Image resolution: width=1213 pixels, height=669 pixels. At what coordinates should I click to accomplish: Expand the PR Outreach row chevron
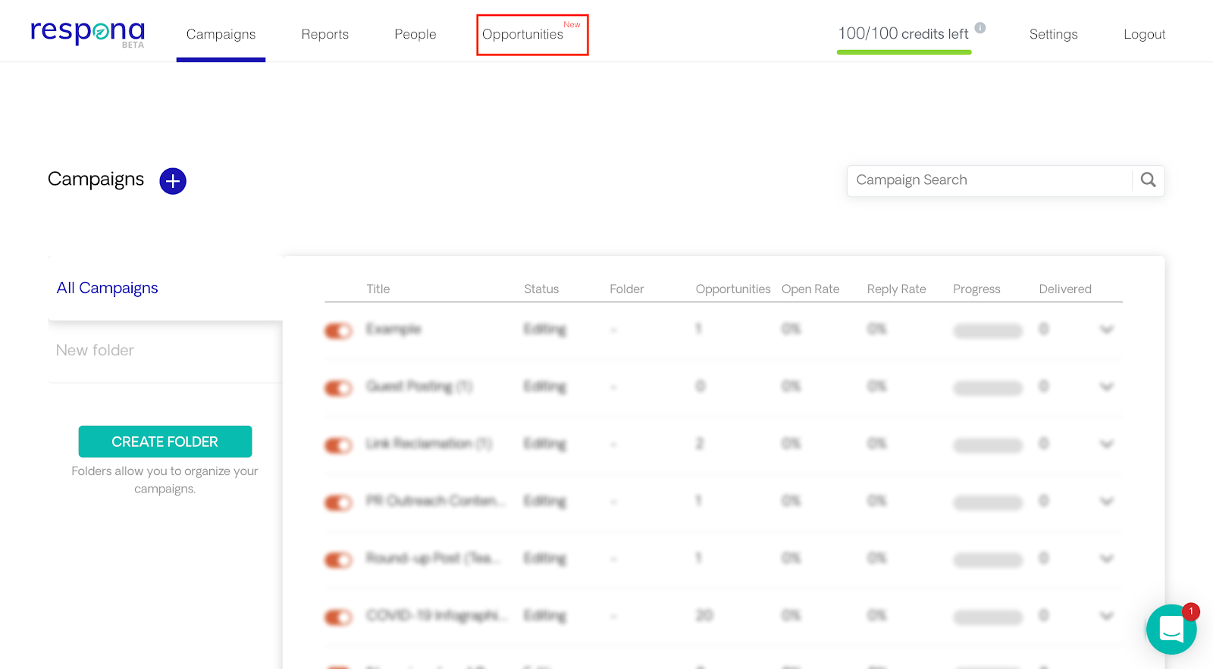[1107, 502]
